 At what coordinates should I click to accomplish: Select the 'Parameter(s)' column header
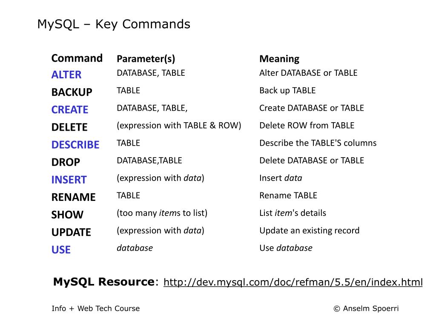146,59
